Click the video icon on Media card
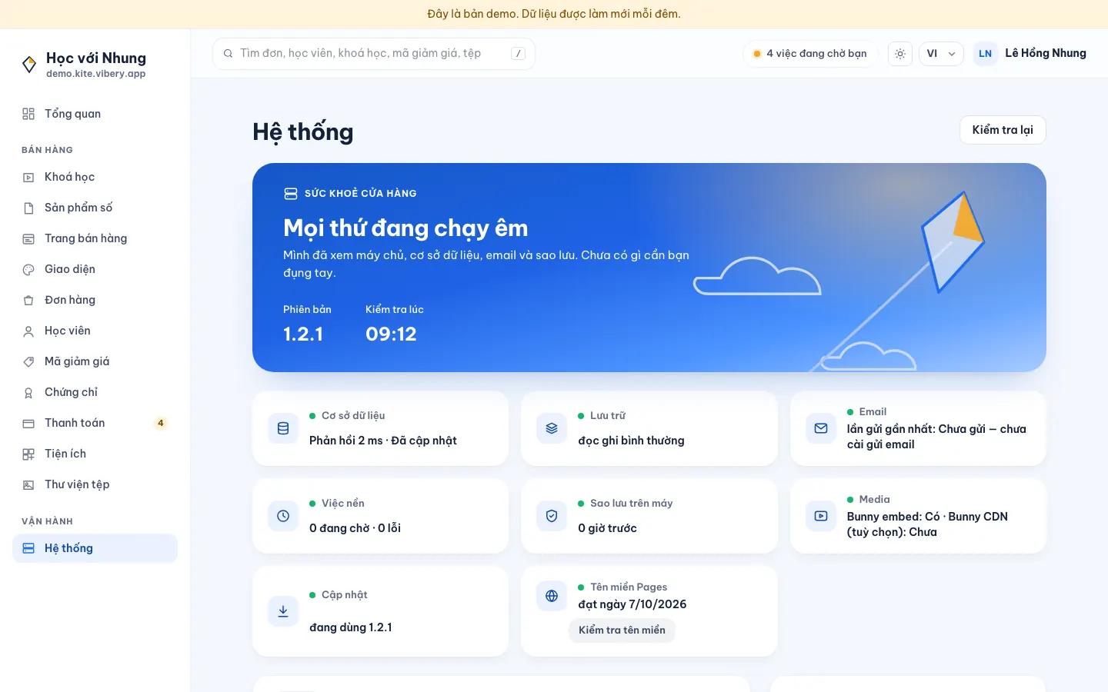Viewport: 1108px width, 692px height. (x=821, y=516)
